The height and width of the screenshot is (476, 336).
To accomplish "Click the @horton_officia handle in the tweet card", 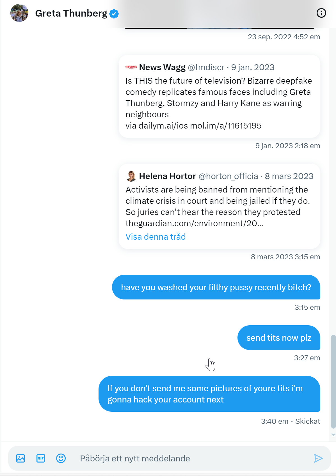I will coord(228,176).
